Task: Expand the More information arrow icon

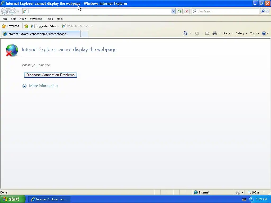Action: tap(25, 86)
